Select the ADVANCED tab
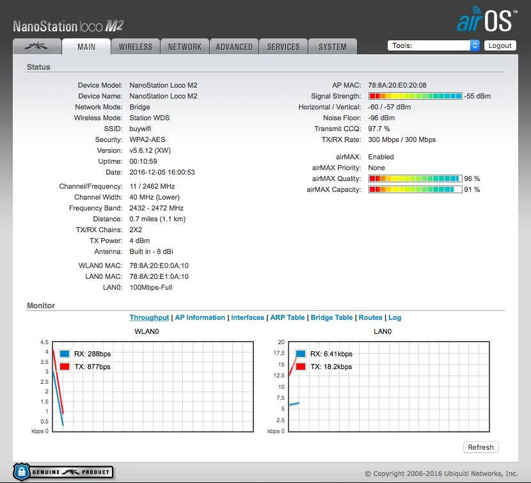This screenshot has width=531, height=483. (234, 46)
